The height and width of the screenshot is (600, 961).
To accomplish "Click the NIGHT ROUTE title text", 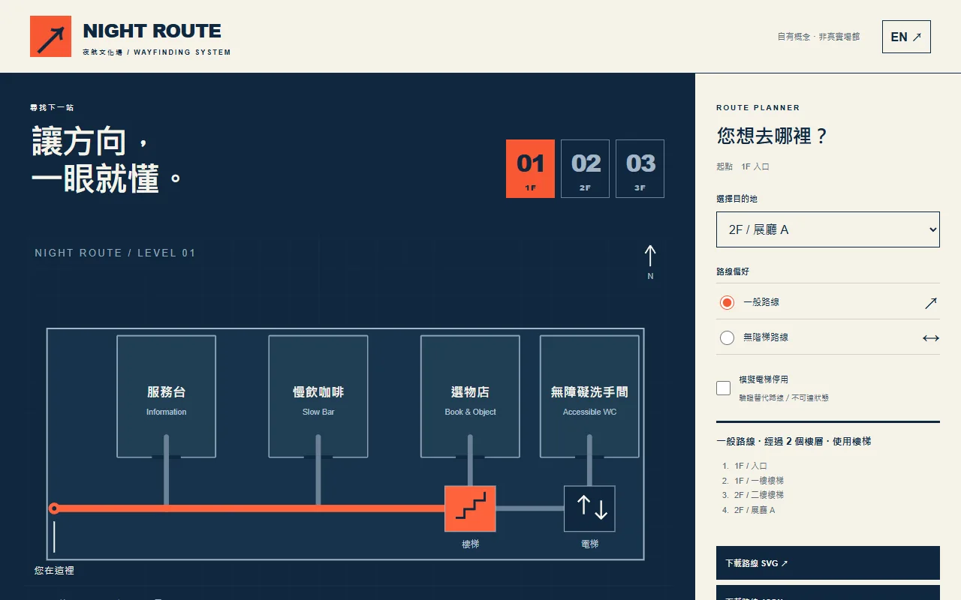I will (x=152, y=31).
